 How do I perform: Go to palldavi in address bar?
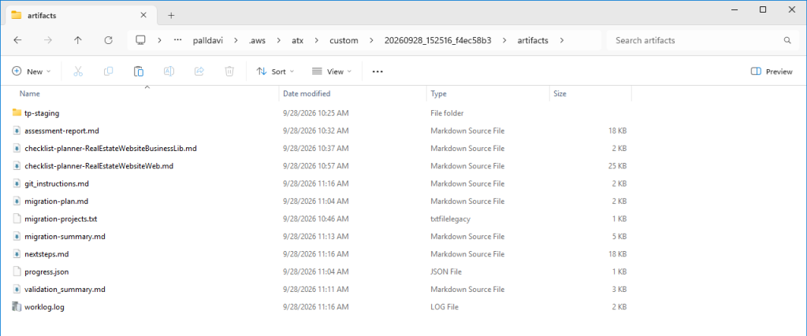pyautogui.click(x=208, y=40)
